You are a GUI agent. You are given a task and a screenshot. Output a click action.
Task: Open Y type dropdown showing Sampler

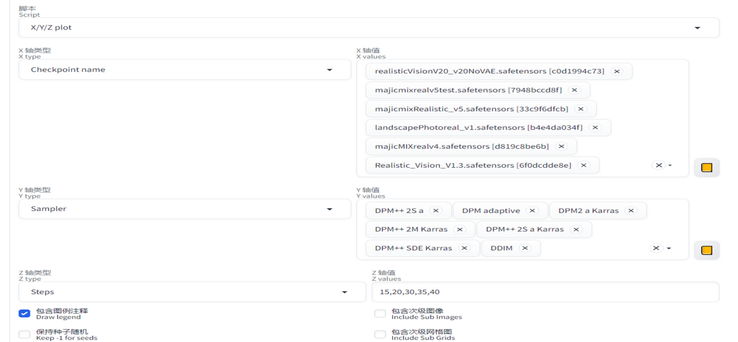[184, 209]
